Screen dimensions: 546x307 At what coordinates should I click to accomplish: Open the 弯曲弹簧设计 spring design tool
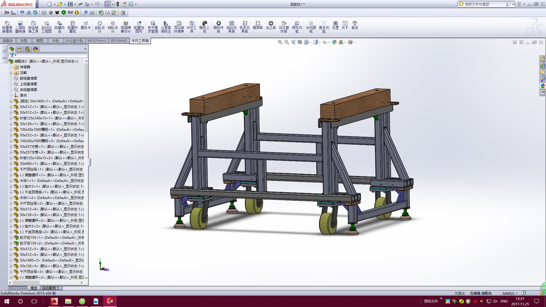click(x=126, y=27)
